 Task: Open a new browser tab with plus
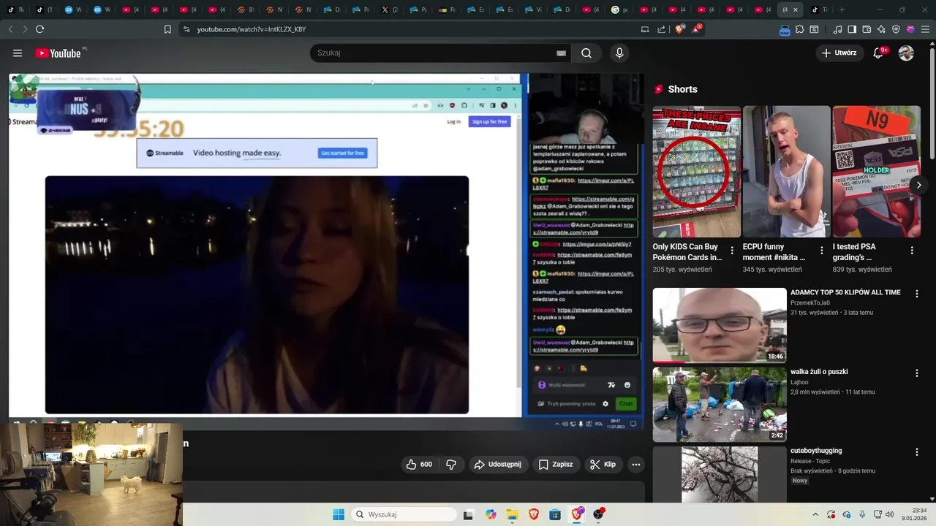pyautogui.click(x=842, y=9)
